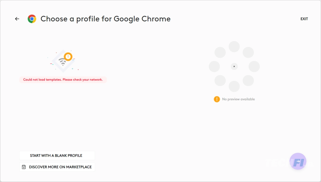Click the orange alert icon beside 'No preview available'
The height and width of the screenshot is (182, 321).
[217, 99]
